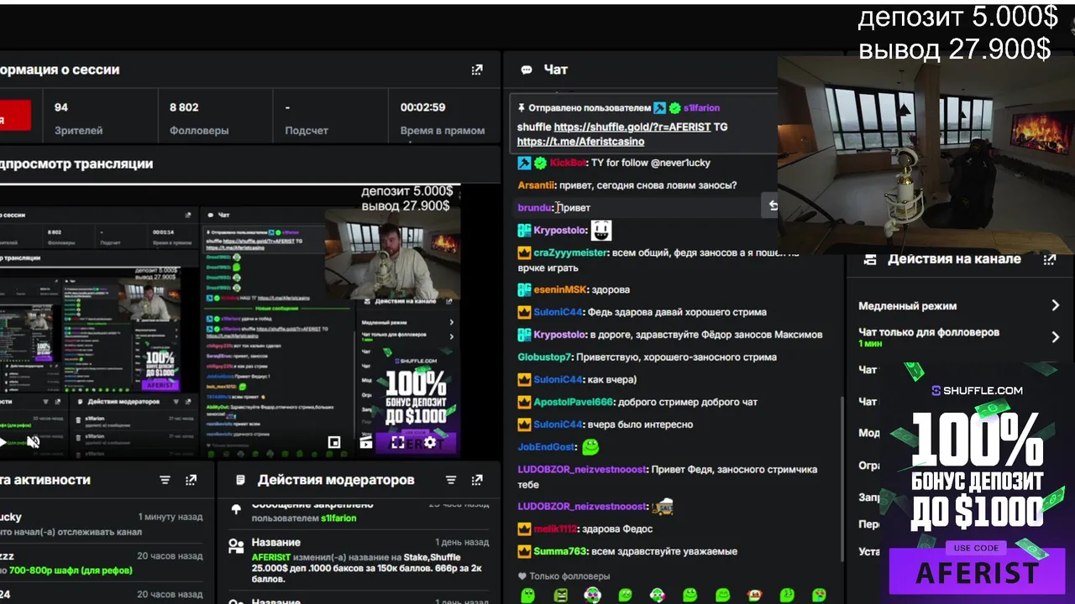The height and width of the screenshot is (604, 1075).
Task: Click s1lfarion in moderator actions list
Action: [338, 518]
